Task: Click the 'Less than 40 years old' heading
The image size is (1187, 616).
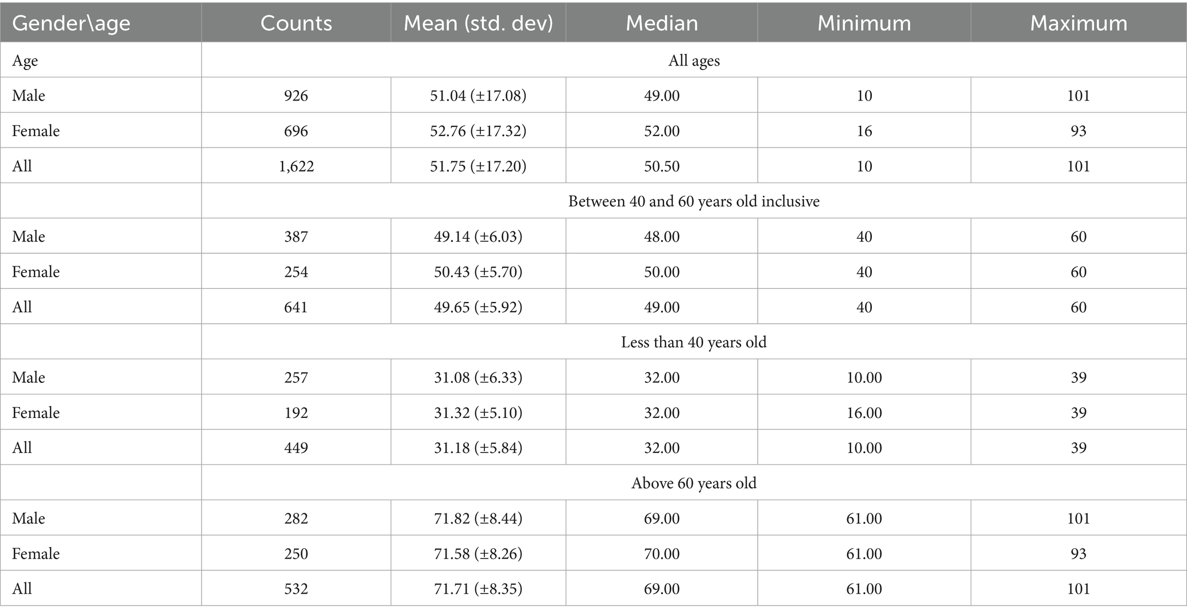Action: [694, 342]
